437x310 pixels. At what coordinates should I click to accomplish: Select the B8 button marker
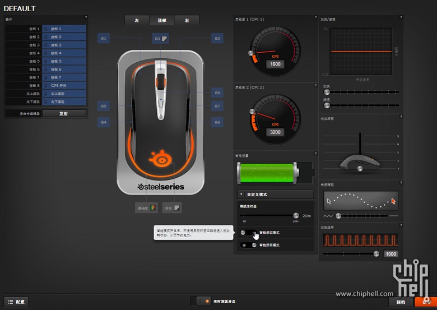(x=217, y=92)
